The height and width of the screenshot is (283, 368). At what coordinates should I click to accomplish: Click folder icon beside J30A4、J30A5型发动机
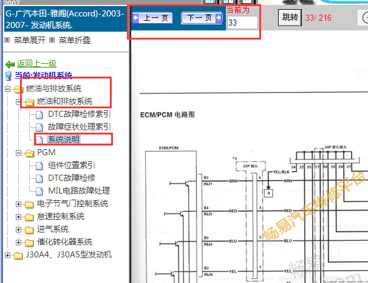[x=18, y=255]
